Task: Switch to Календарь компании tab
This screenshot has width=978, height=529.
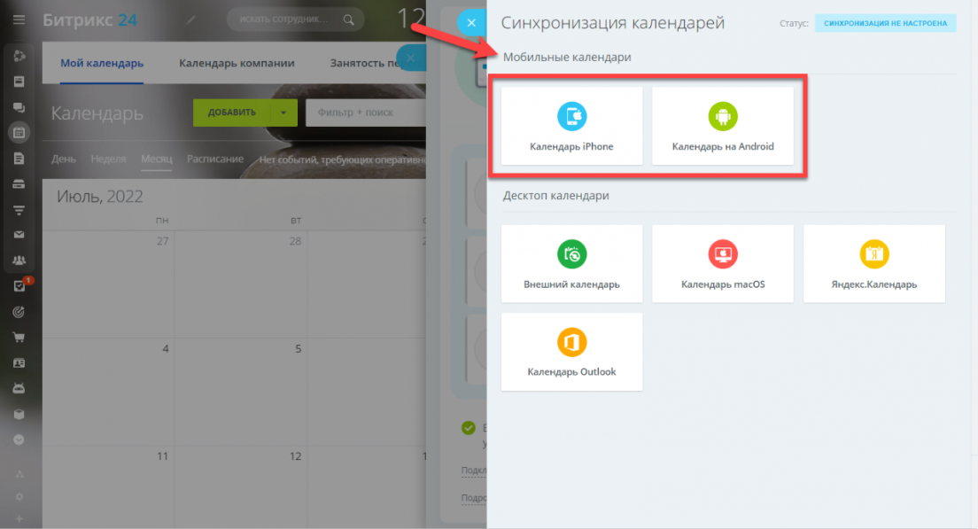Action: coord(237,63)
